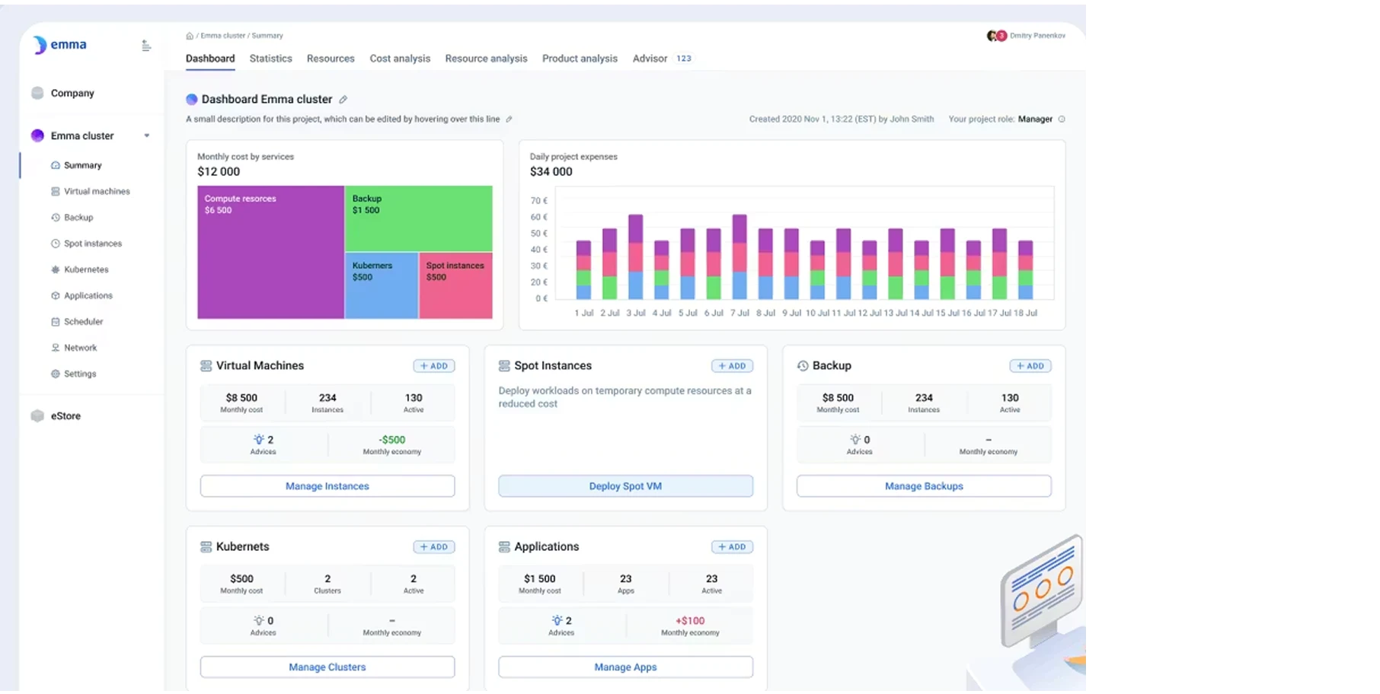Open Kubernetes icon in sidebar

(56, 270)
